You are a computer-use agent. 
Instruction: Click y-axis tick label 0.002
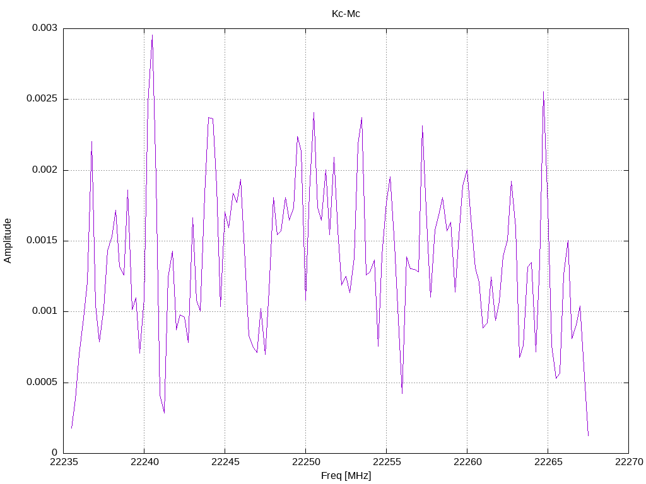[45, 170]
